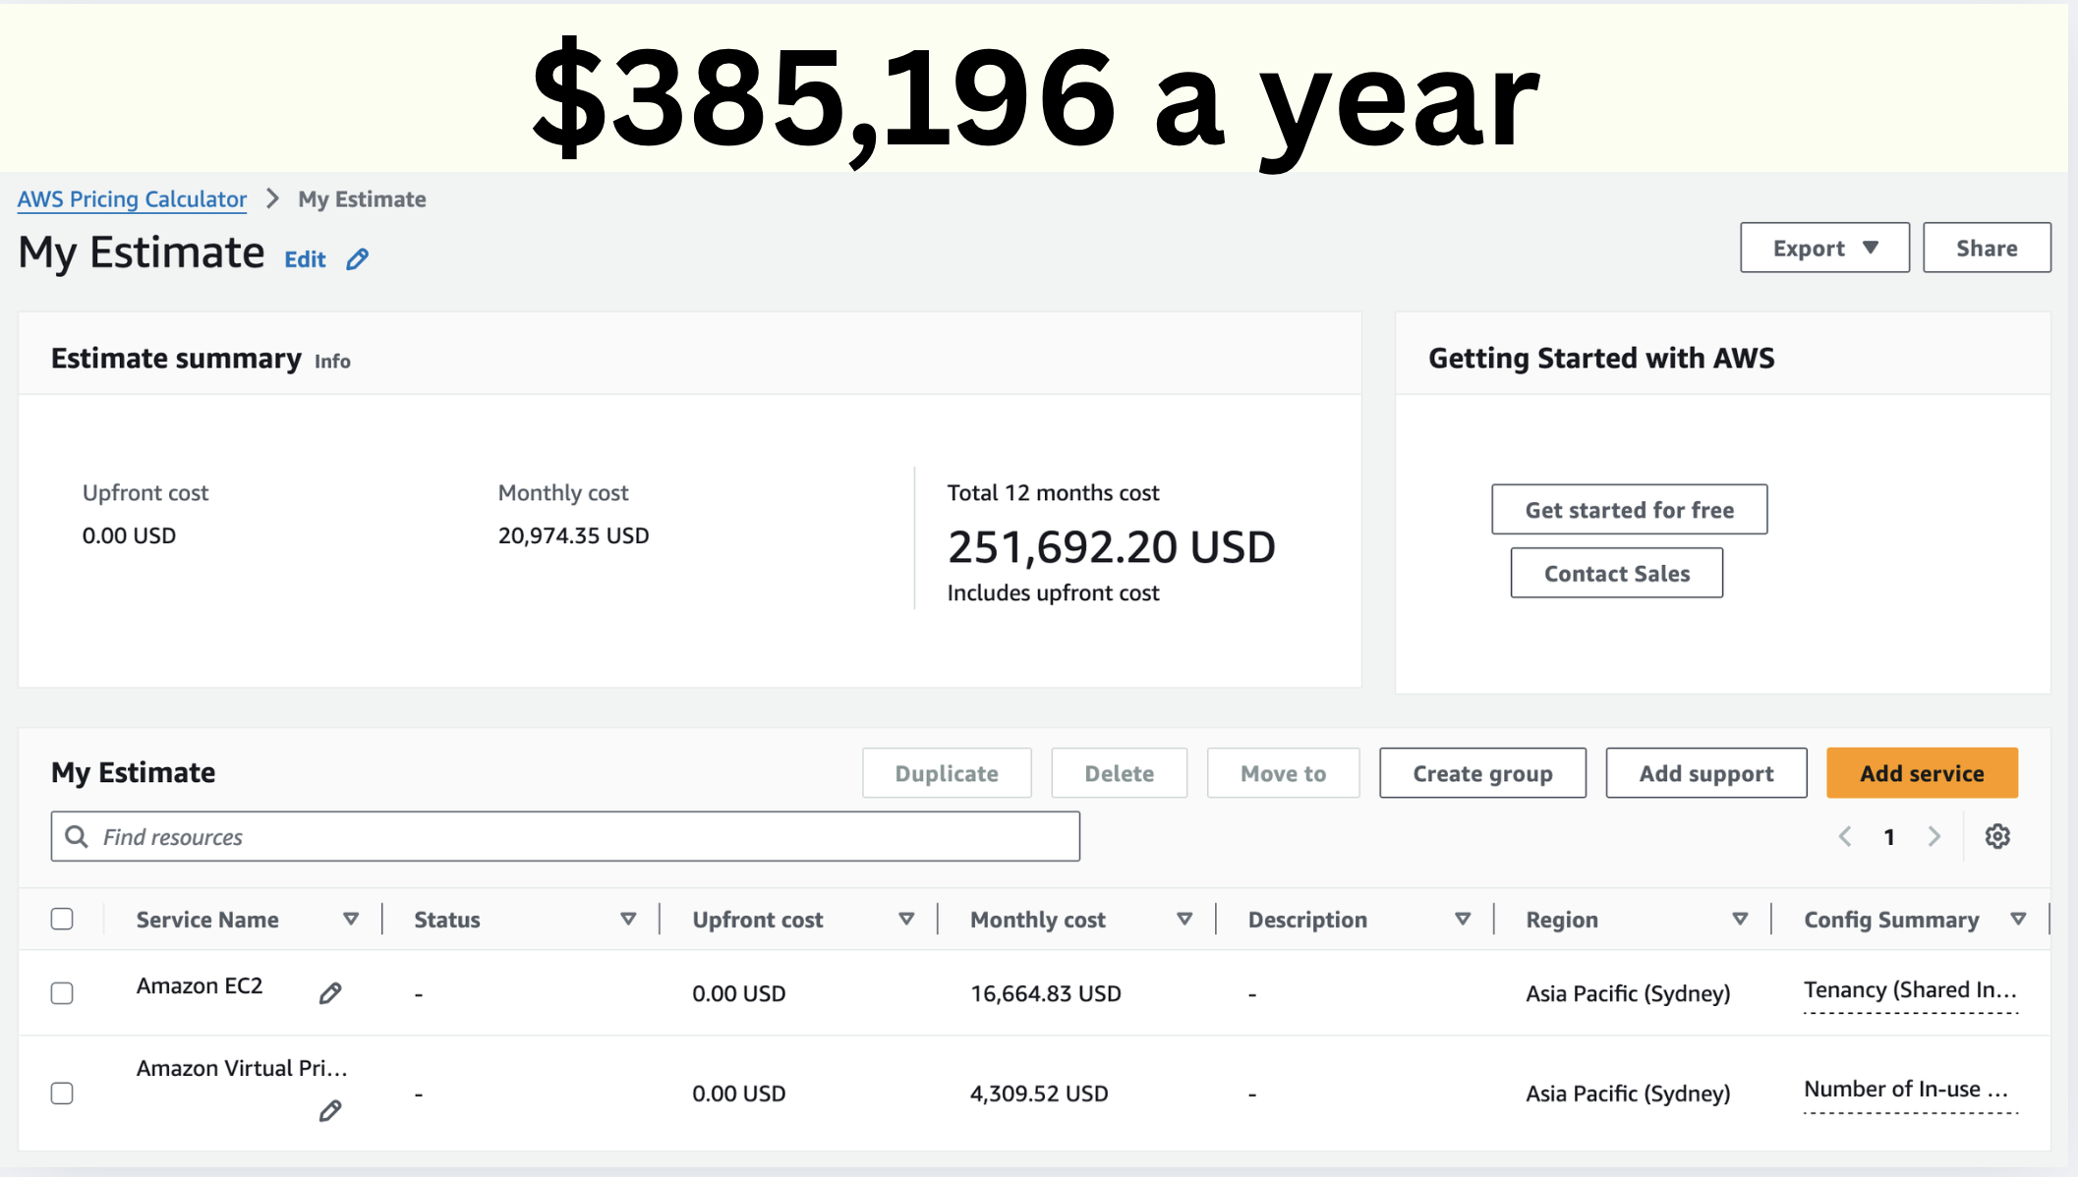2078x1177 pixels.
Task: Click Info link beside Estimate summary
Action: pos(332,362)
